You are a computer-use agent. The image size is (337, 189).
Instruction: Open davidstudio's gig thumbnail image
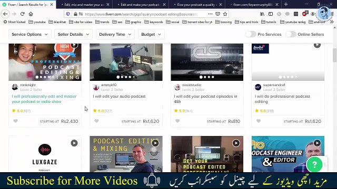[207, 62]
